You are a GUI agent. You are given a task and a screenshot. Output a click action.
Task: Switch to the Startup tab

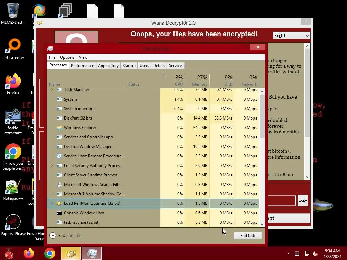[x=129, y=66]
